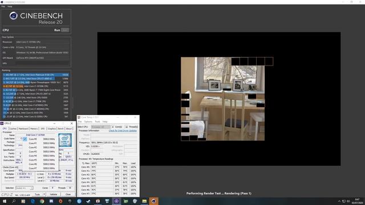Click the Close button in CPU-Z

68,194
